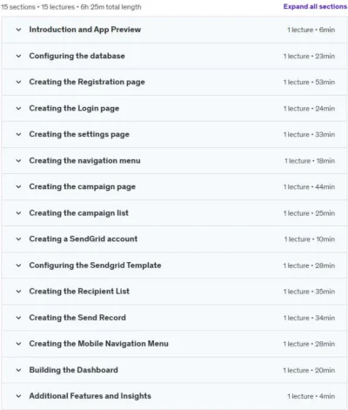The height and width of the screenshot is (410, 348).
Task: Expand Creating the Registration page chevron
Action: [18, 82]
